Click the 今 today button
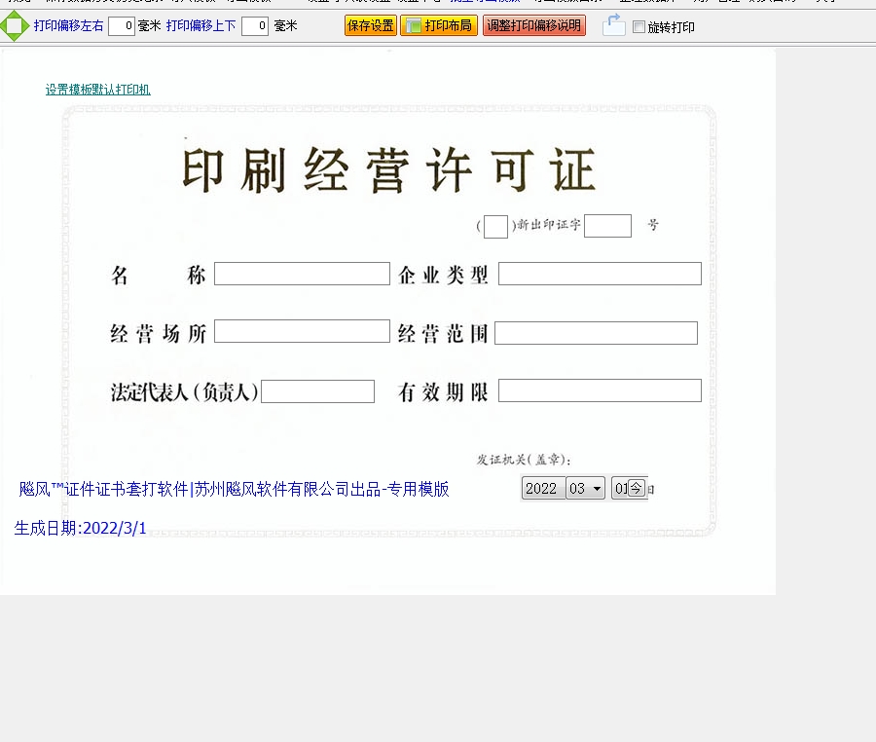Viewport: 876px width, 742px height. click(x=636, y=488)
